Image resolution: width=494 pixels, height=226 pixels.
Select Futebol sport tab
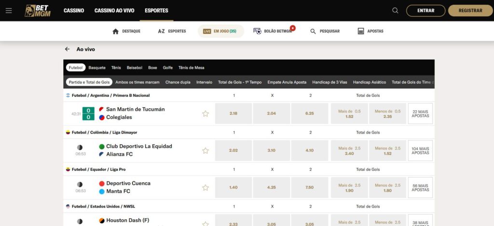(x=76, y=67)
